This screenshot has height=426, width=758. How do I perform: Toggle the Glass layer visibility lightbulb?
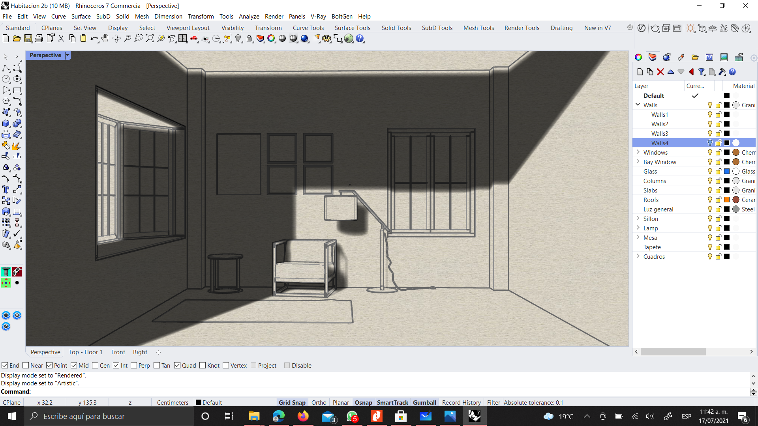[710, 171]
